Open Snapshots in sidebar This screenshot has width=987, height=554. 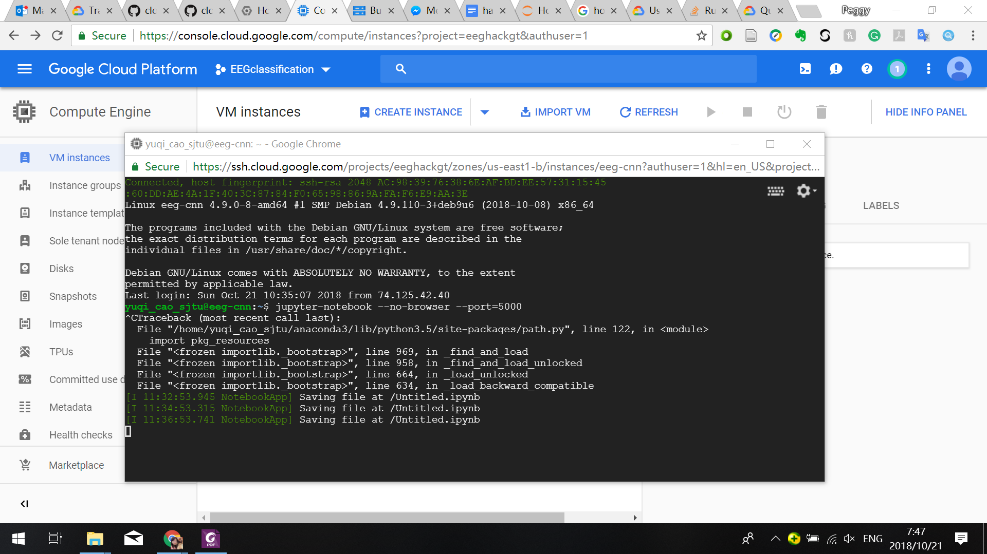coord(62,296)
